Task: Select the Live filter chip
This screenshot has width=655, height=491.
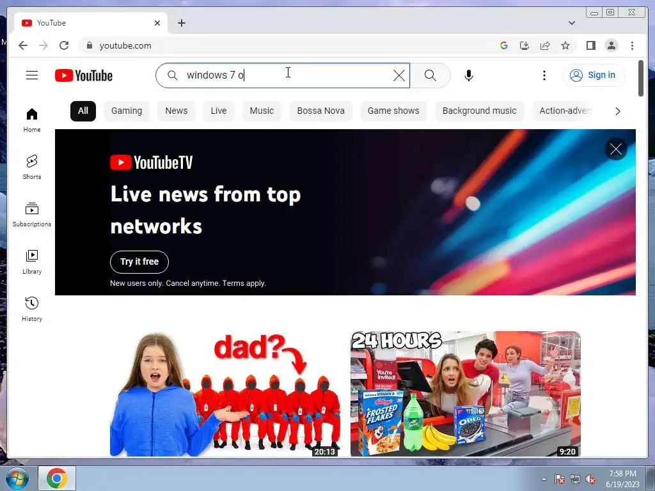Action: tap(219, 111)
